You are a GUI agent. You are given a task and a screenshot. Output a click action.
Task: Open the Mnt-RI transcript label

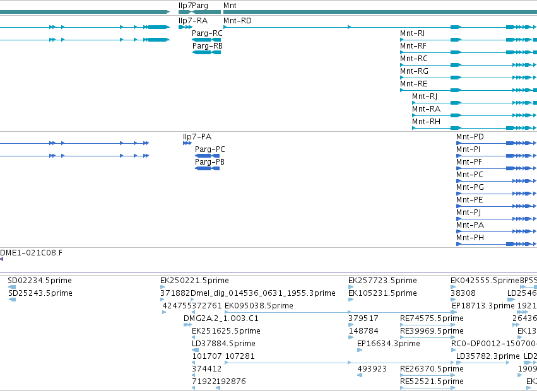tap(412, 33)
